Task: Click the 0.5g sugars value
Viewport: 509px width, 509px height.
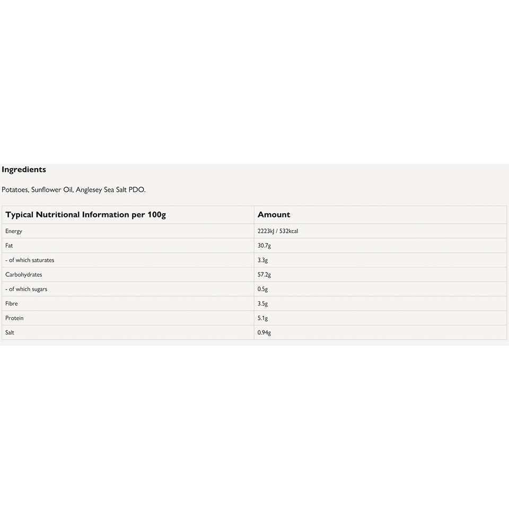Action: (x=262, y=289)
